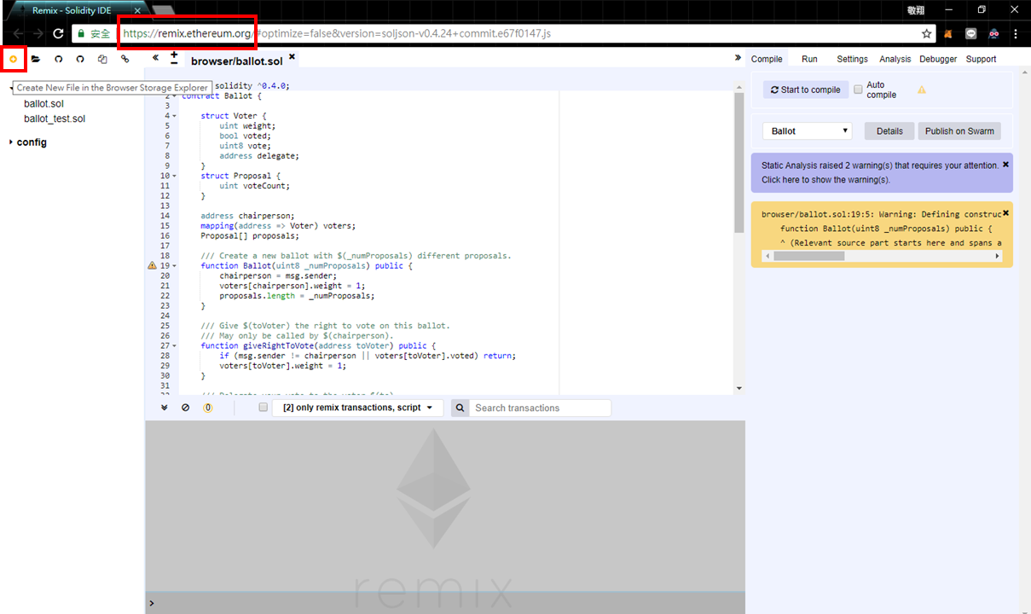Open the Chrome menu (three dots)
Viewport: 1031px width, 614px height.
1016,33
